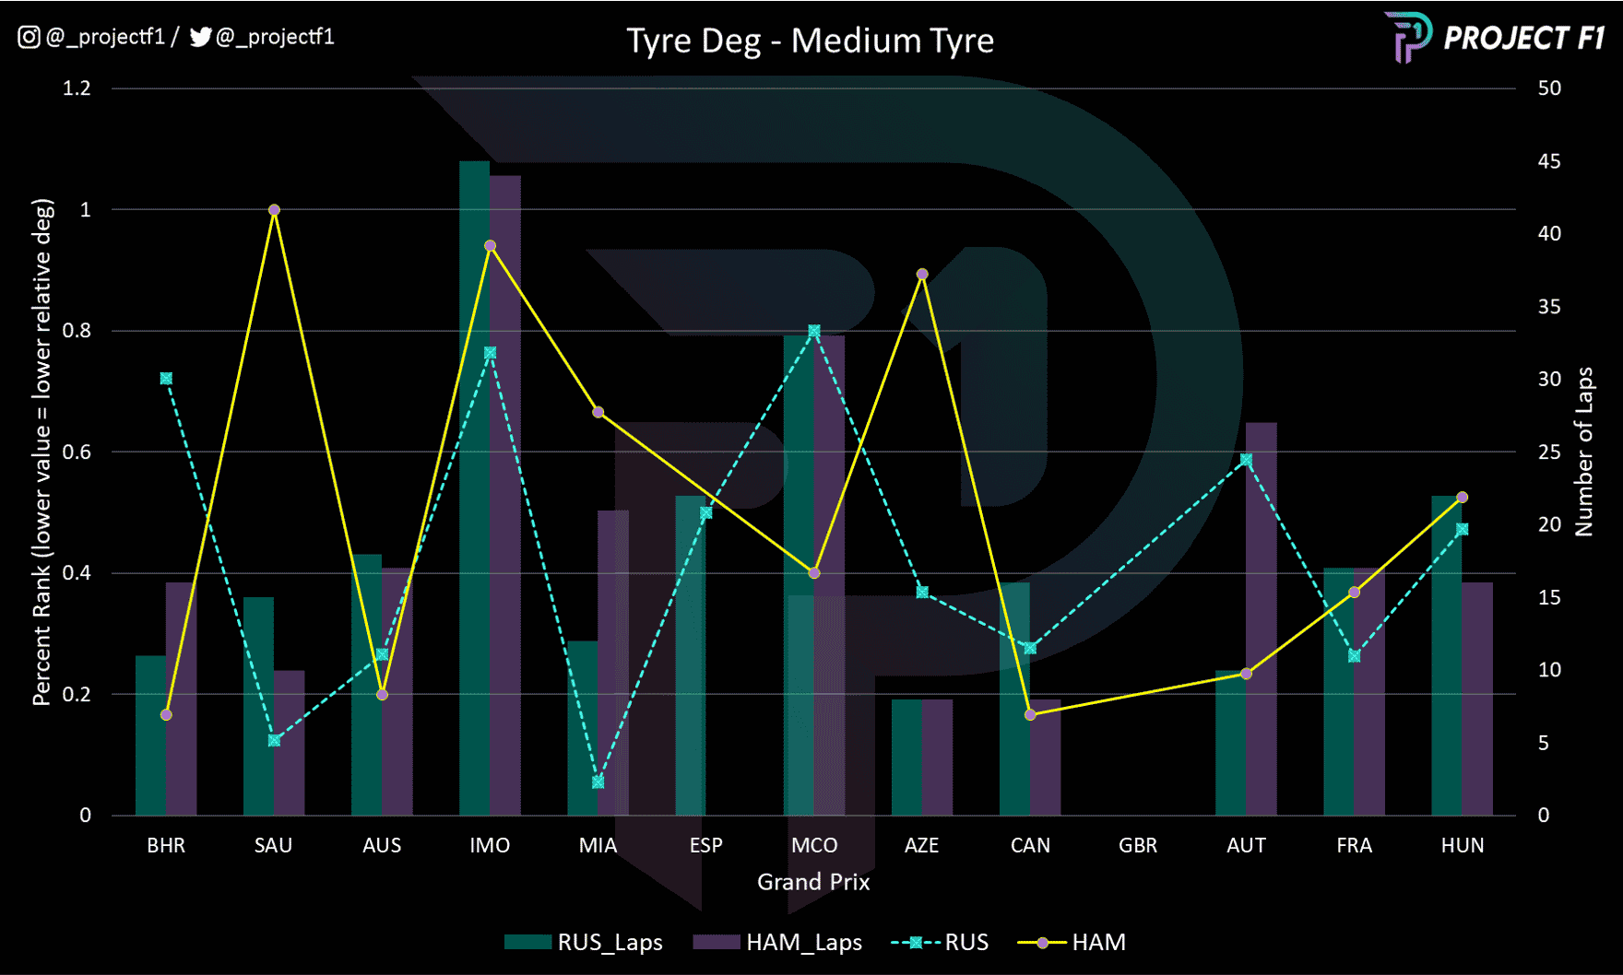Select the HUN label on x-axis
The width and height of the screenshot is (1623, 975).
pyautogui.click(x=1463, y=845)
